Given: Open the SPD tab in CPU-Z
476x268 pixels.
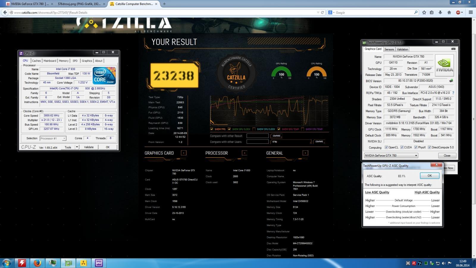Looking at the screenshot, I should (75, 61).
